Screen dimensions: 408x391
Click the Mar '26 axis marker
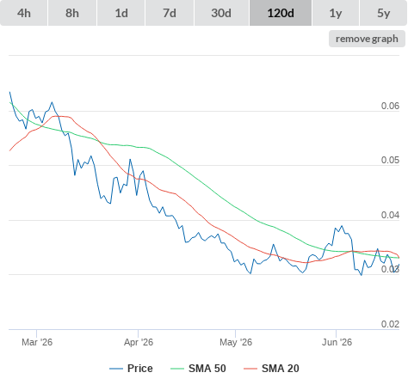(x=37, y=342)
